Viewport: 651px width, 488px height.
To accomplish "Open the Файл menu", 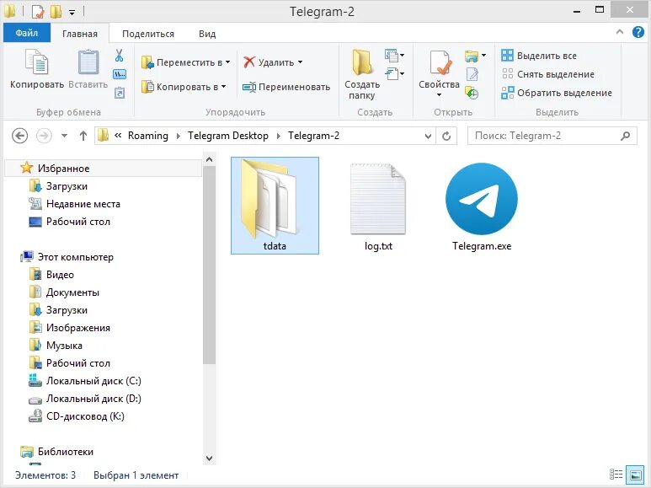I will point(27,33).
